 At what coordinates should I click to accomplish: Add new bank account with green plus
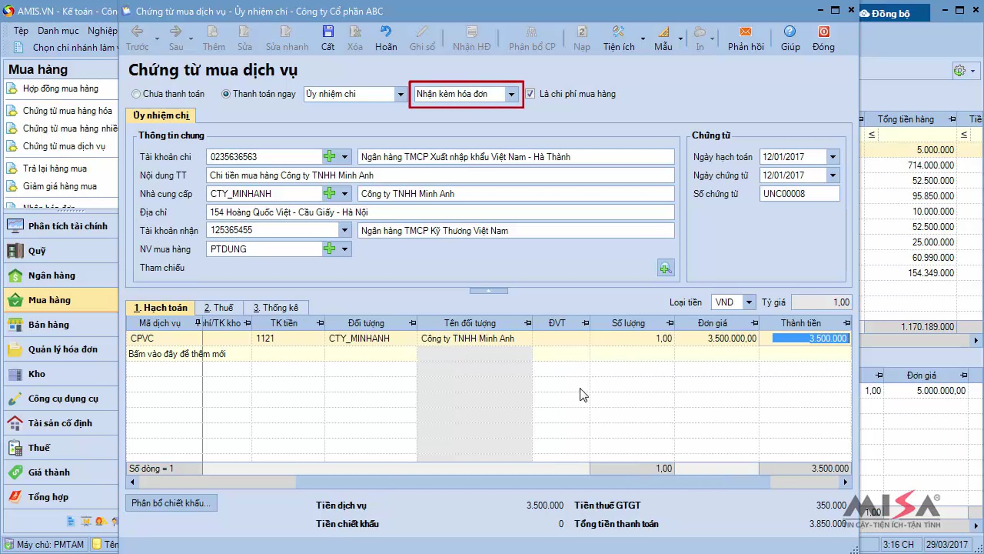coord(329,156)
